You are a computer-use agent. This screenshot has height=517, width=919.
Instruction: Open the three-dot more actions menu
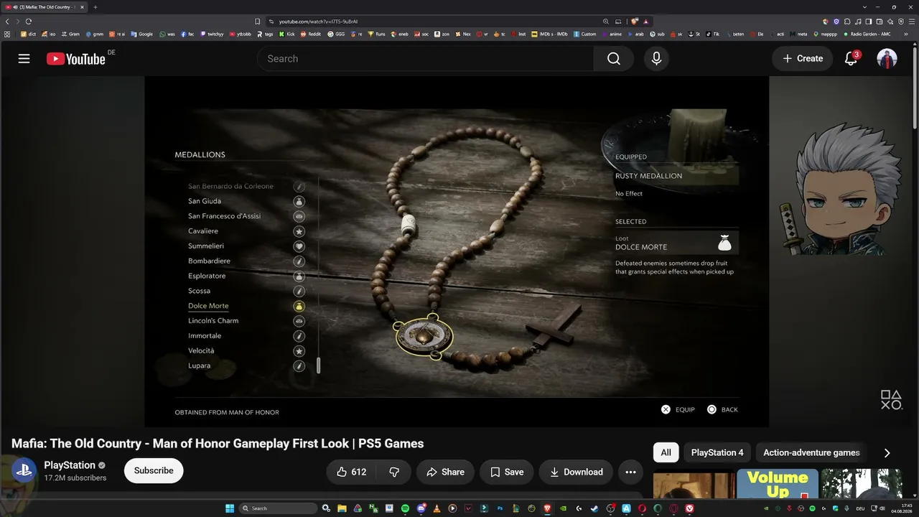(x=630, y=472)
